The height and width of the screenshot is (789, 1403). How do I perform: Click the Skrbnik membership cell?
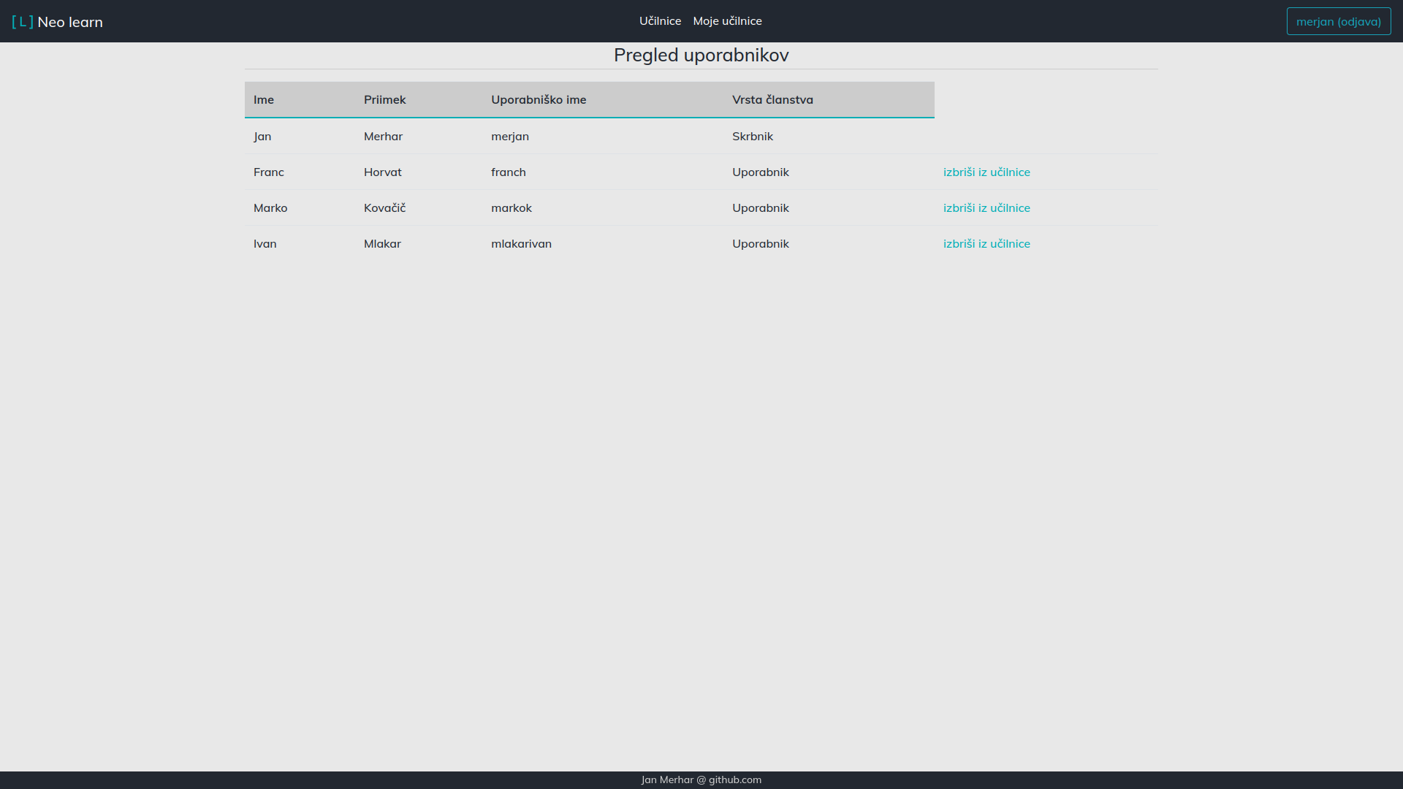(752, 137)
